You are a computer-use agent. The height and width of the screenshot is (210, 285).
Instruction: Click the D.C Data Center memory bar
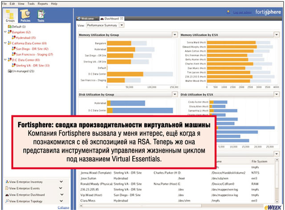[x=125, y=74]
